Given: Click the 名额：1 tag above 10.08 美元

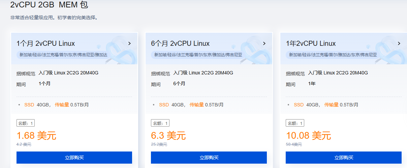Looking at the screenshot, I should (295, 123).
